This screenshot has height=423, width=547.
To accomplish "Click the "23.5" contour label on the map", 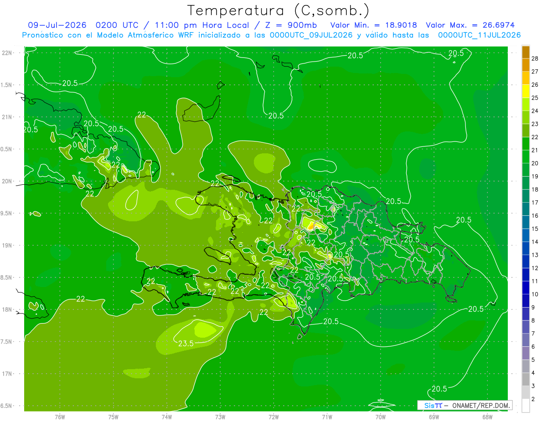I will tap(185, 343).
